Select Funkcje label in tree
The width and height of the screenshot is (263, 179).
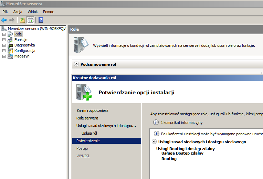[x=21, y=40]
